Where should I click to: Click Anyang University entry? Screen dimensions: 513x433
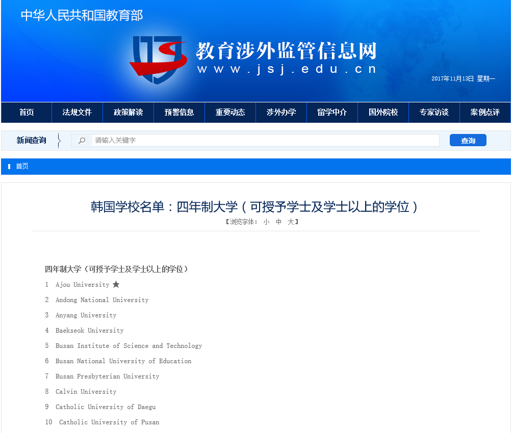click(x=86, y=315)
